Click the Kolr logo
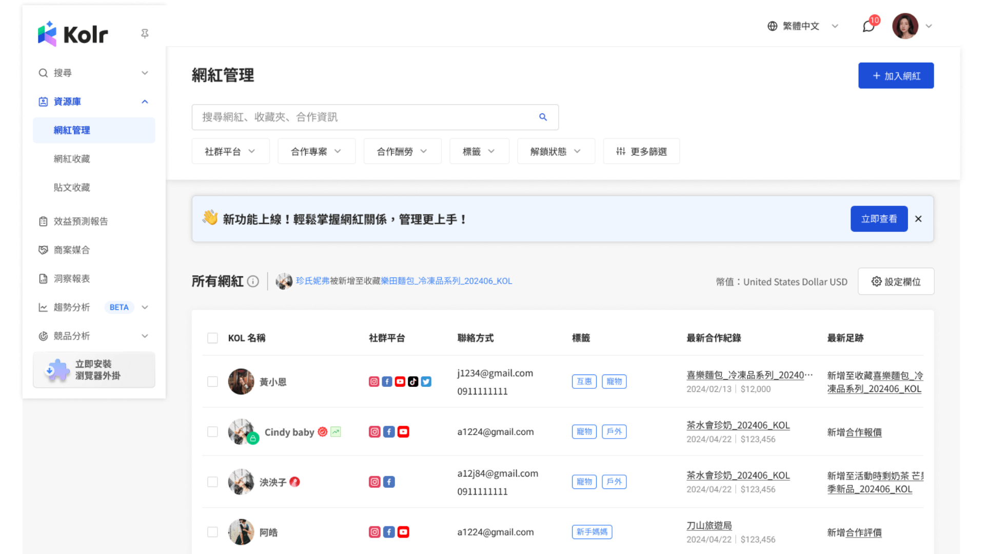985x554 pixels. 72,34
